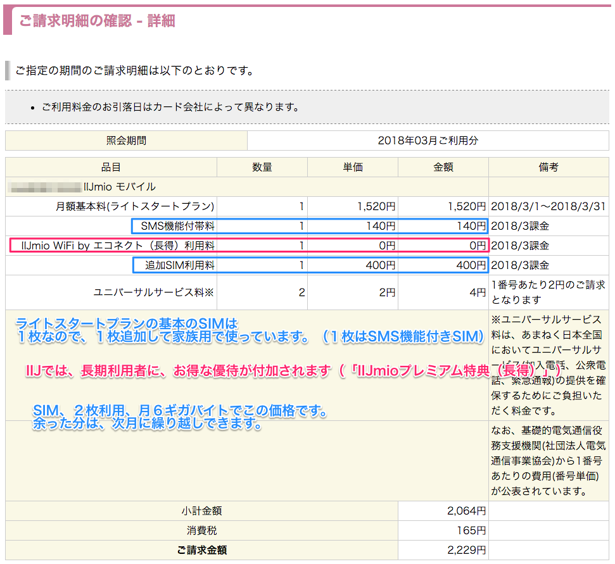Select the 月額基本料(ライトスタートプラン) item

(135, 206)
